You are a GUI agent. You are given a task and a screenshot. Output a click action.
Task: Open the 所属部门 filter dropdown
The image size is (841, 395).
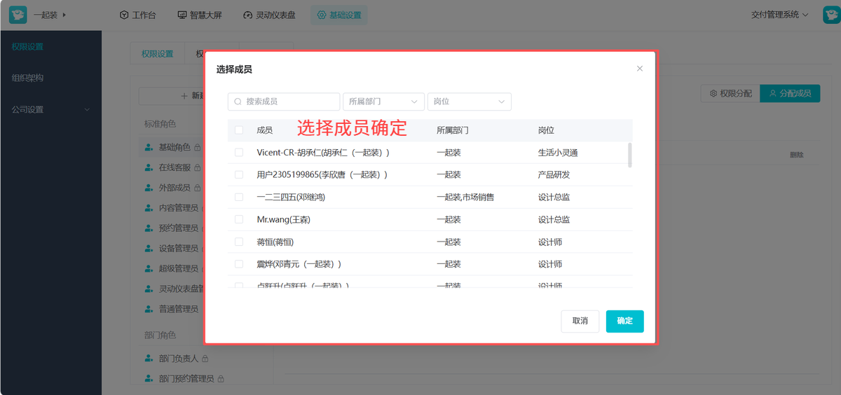tap(384, 102)
